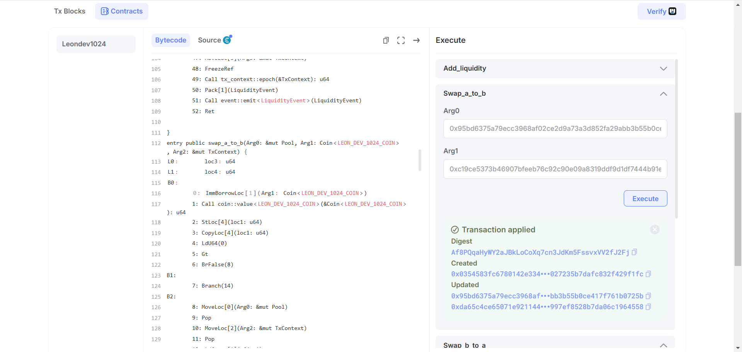Click the Execute button
Image resolution: width=742 pixels, height=352 pixels.
(x=645, y=198)
